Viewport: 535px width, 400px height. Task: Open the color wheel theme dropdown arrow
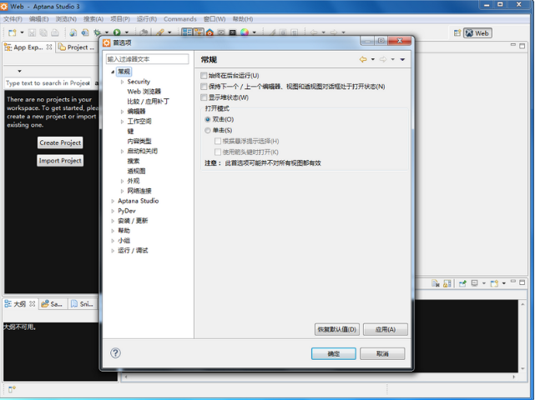255,32
